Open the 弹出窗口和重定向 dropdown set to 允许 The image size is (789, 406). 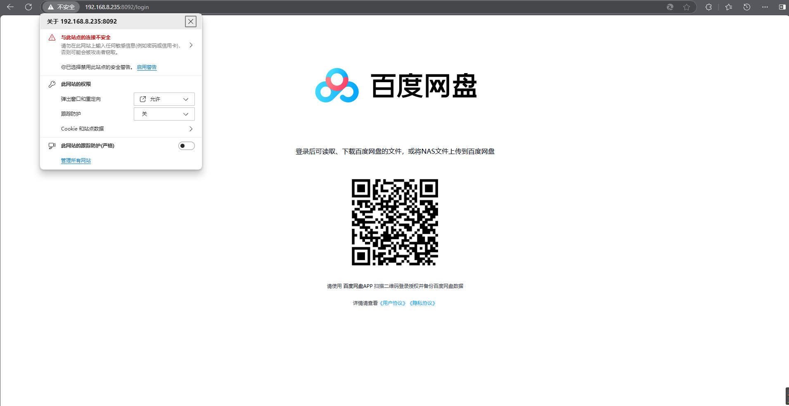[164, 99]
